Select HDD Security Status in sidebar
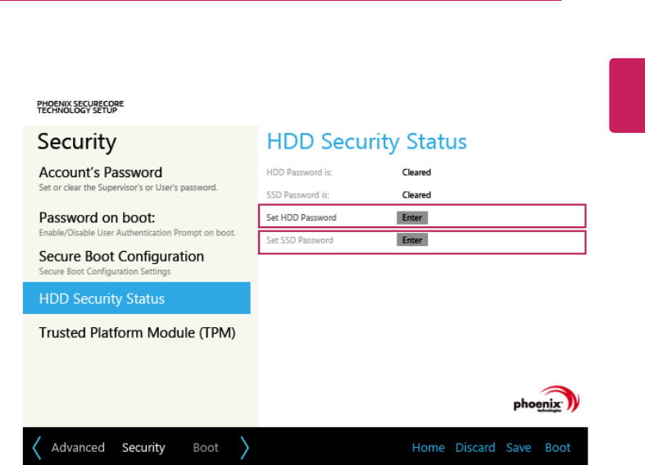Image resolution: width=645 pixels, height=465 pixels. (x=102, y=299)
